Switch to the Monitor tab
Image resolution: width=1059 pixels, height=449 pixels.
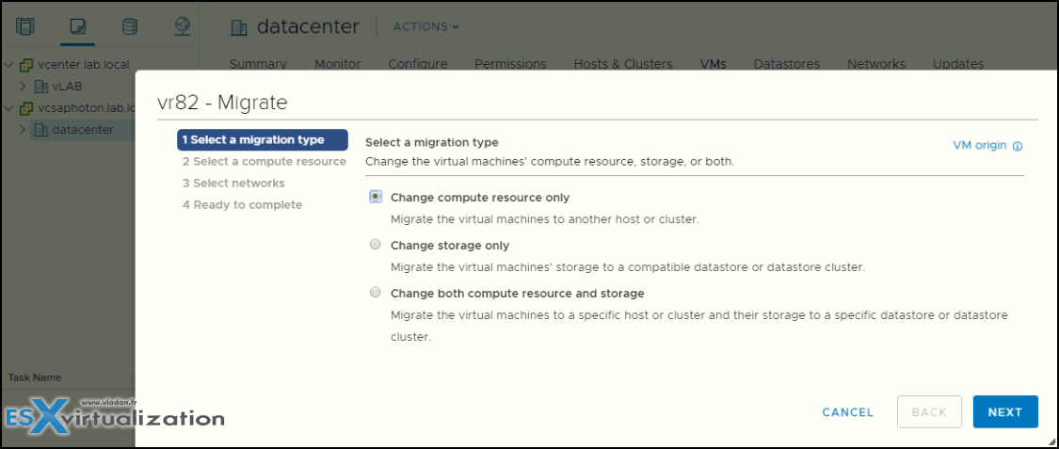[337, 64]
